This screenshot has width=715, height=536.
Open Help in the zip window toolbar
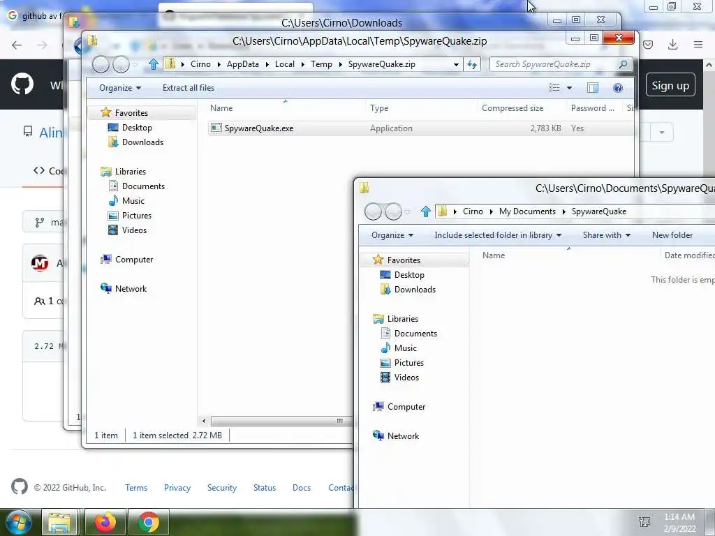[x=618, y=88]
